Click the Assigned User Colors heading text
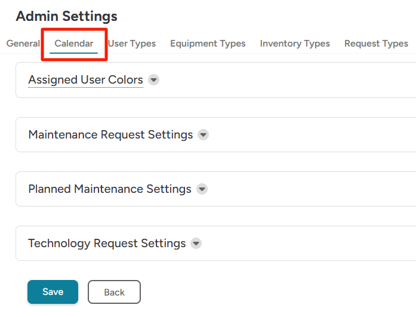416x317 pixels. [85, 80]
